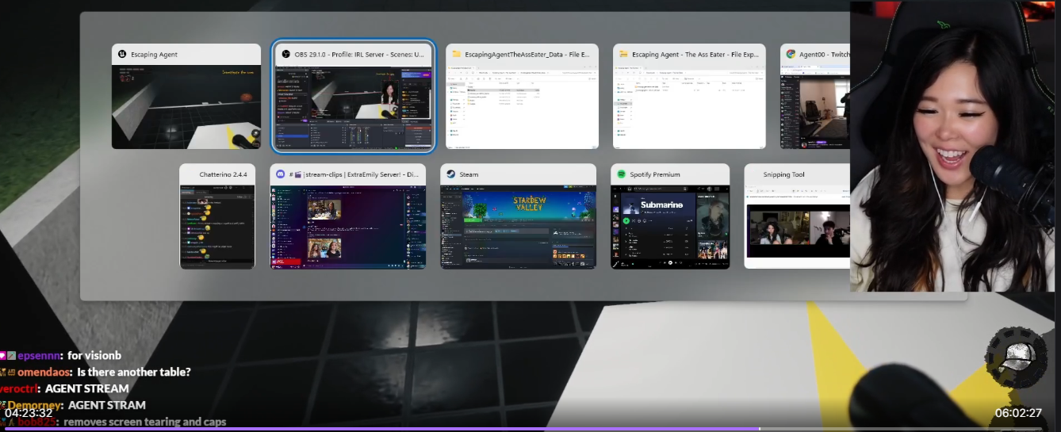Click chat message 'removes screen tearing and caps'
The width and height of the screenshot is (1061, 432).
[x=145, y=422]
